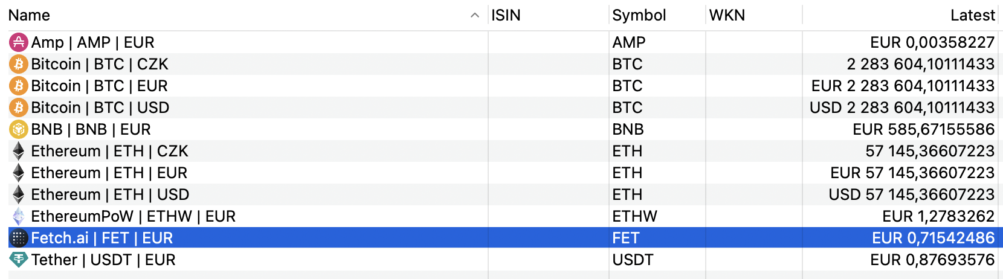Image resolution: width=1003 pixels, height=279 pixels.
Task: Click the Bitcoin icon in BTC | USD row
Action: [19, 107]
